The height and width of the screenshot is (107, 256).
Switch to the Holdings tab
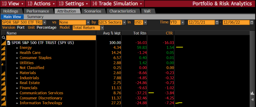tap(11, 11)
